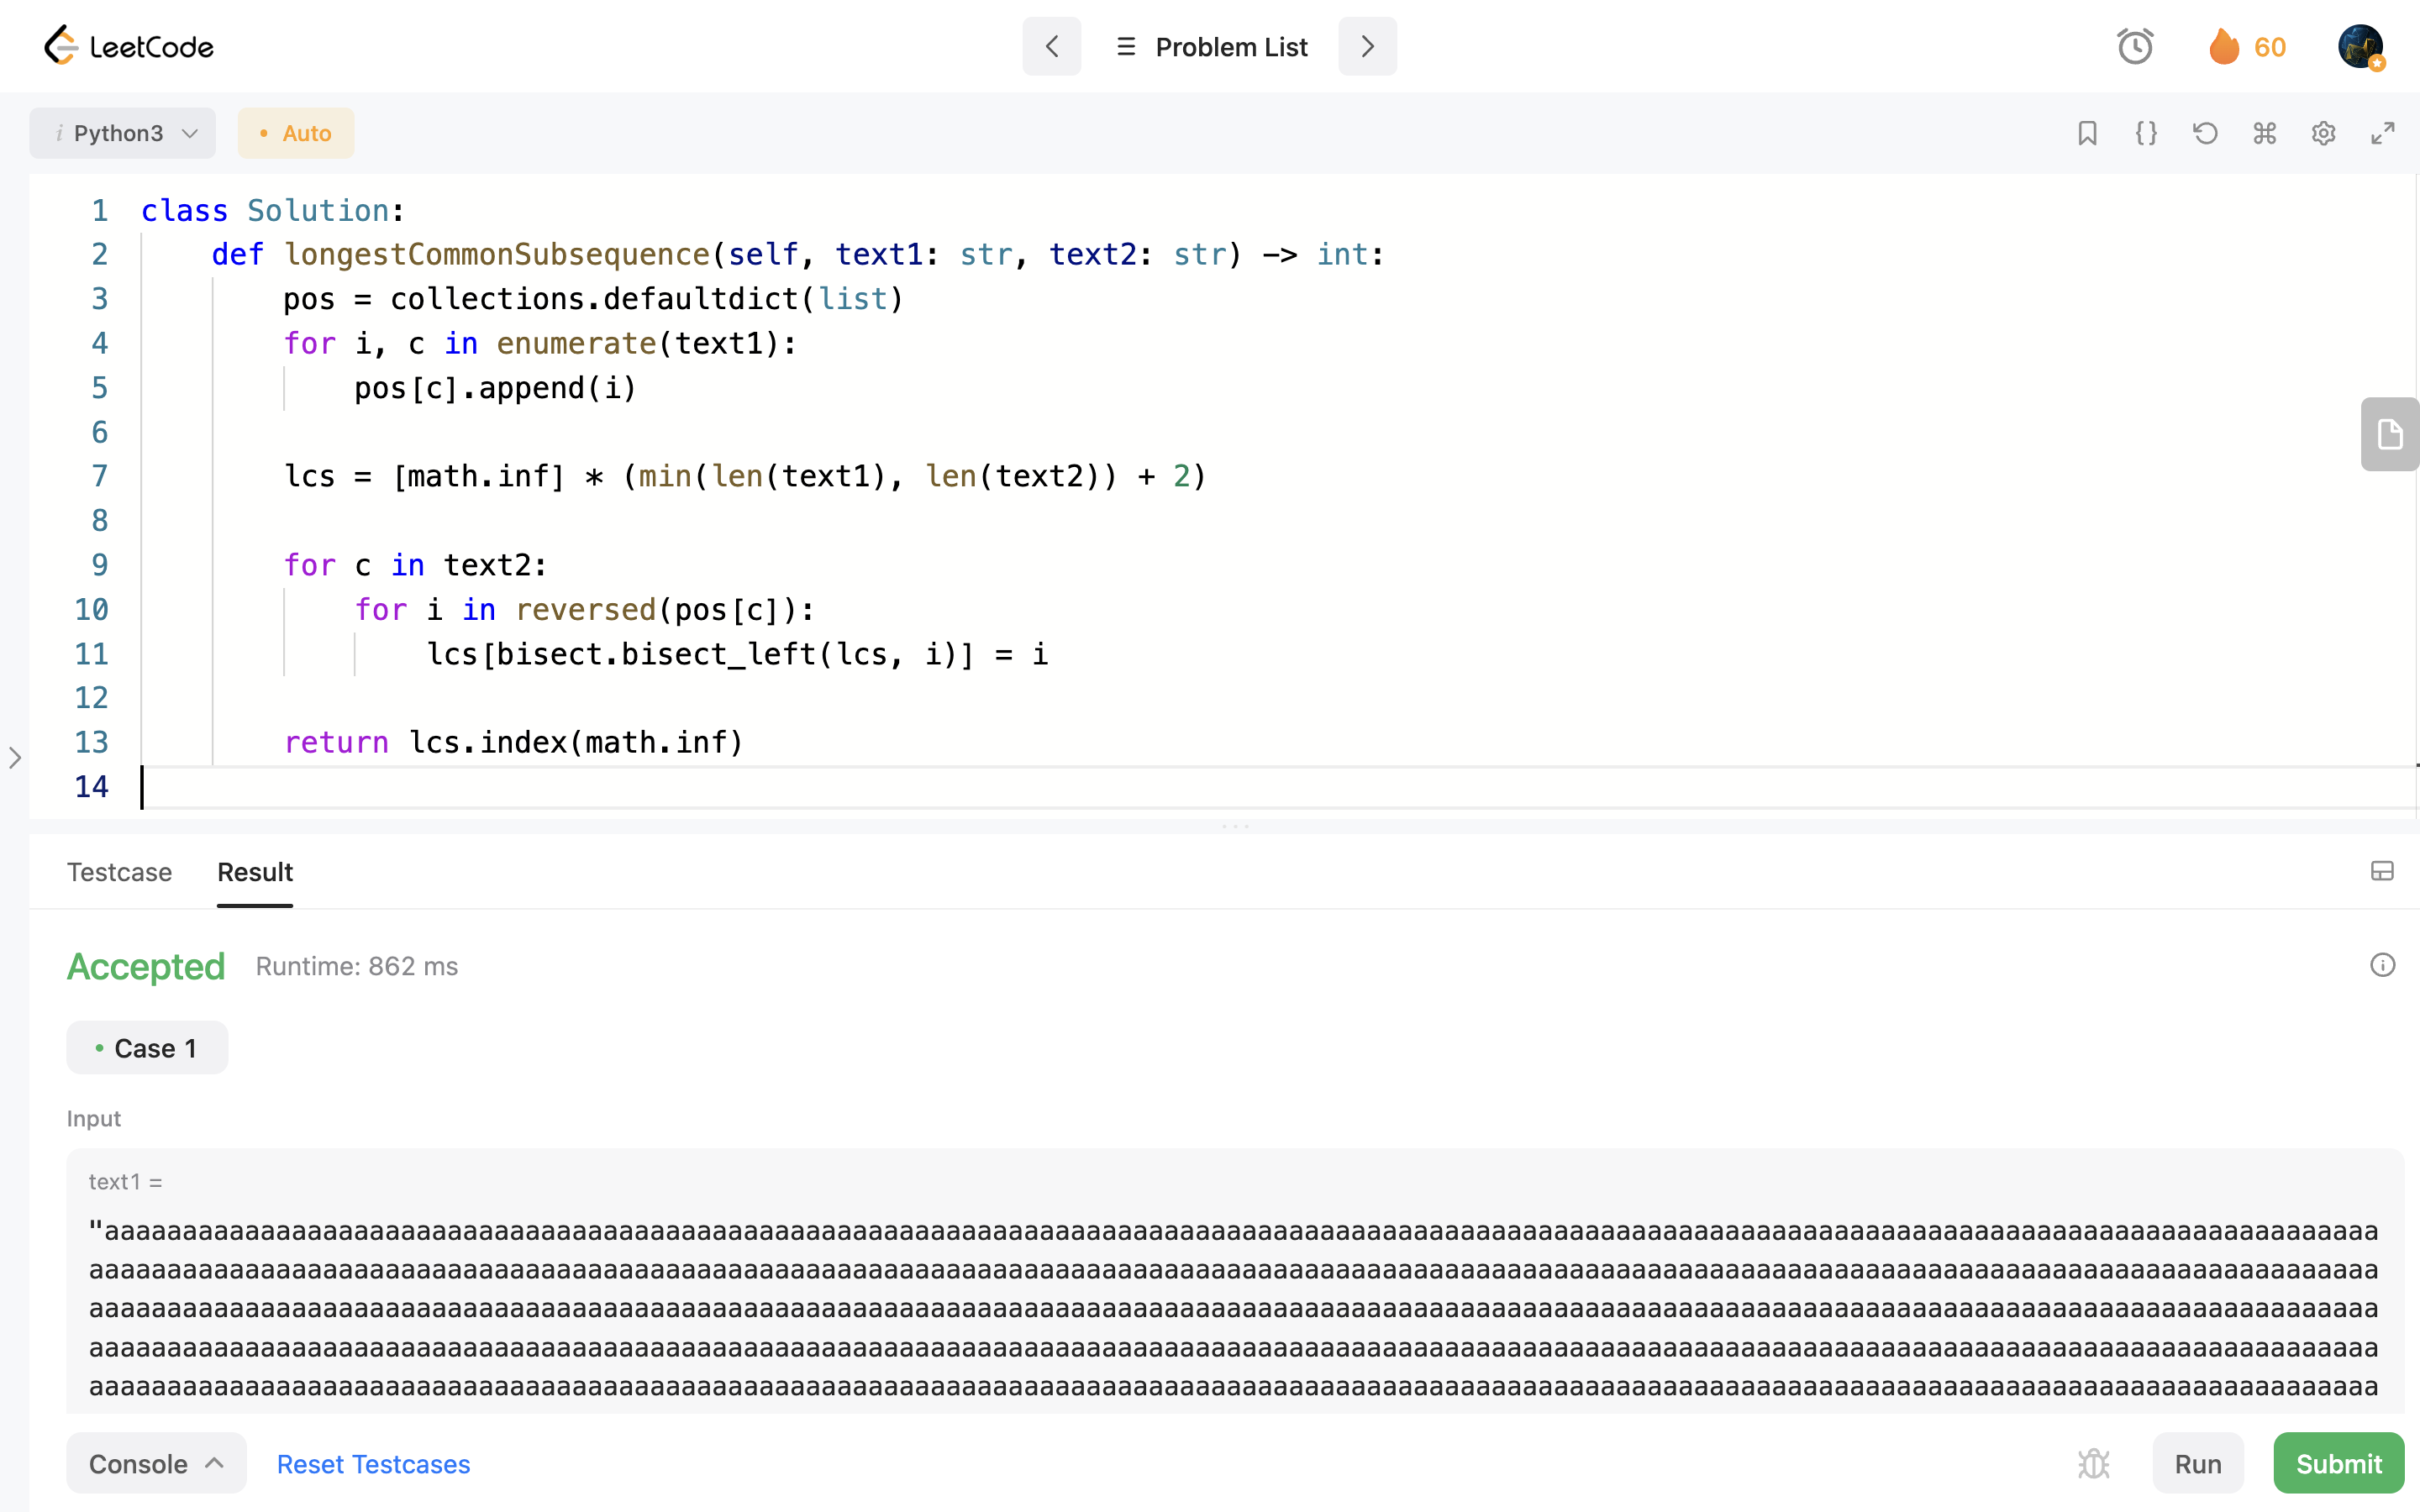
Task: Open the timer alarm clock icon
Action: point(2134,46)
